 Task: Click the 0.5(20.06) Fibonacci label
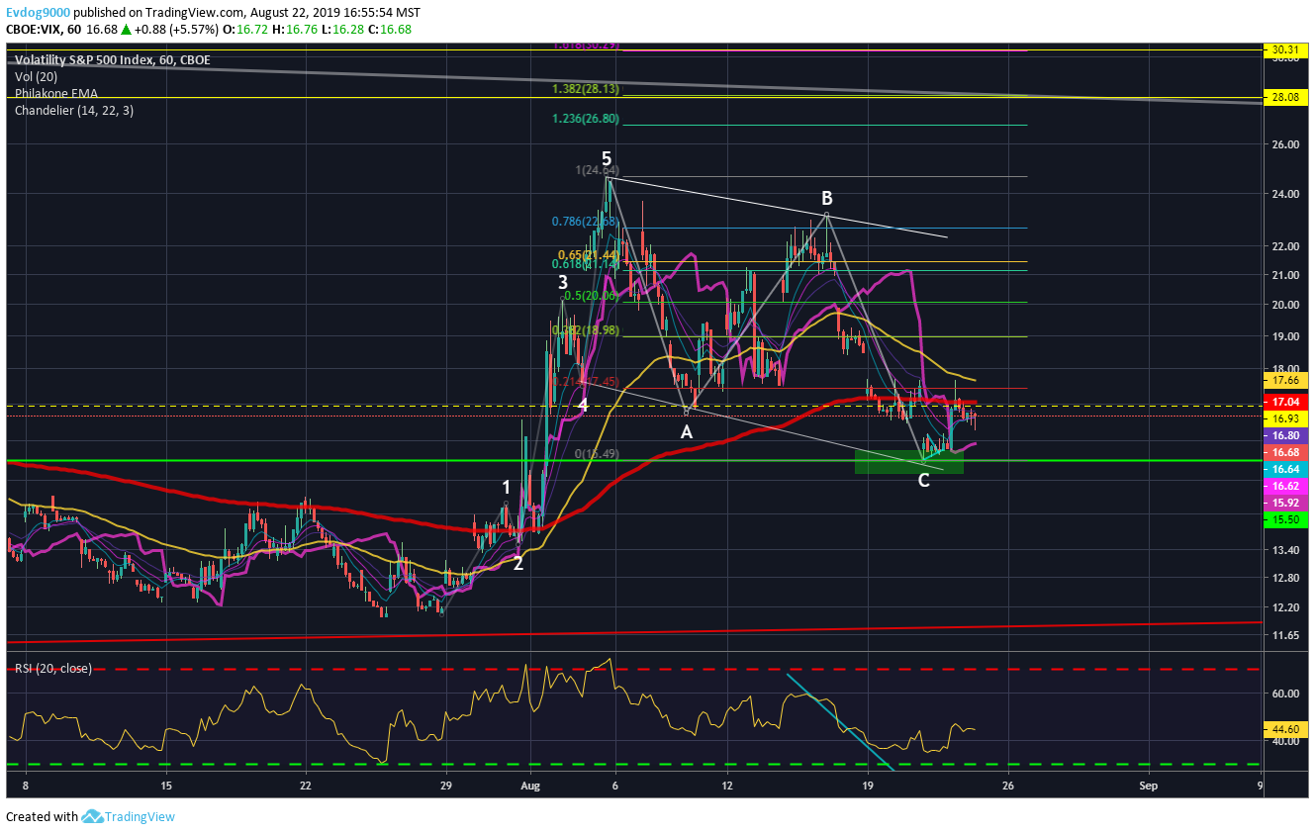[592, 296]
